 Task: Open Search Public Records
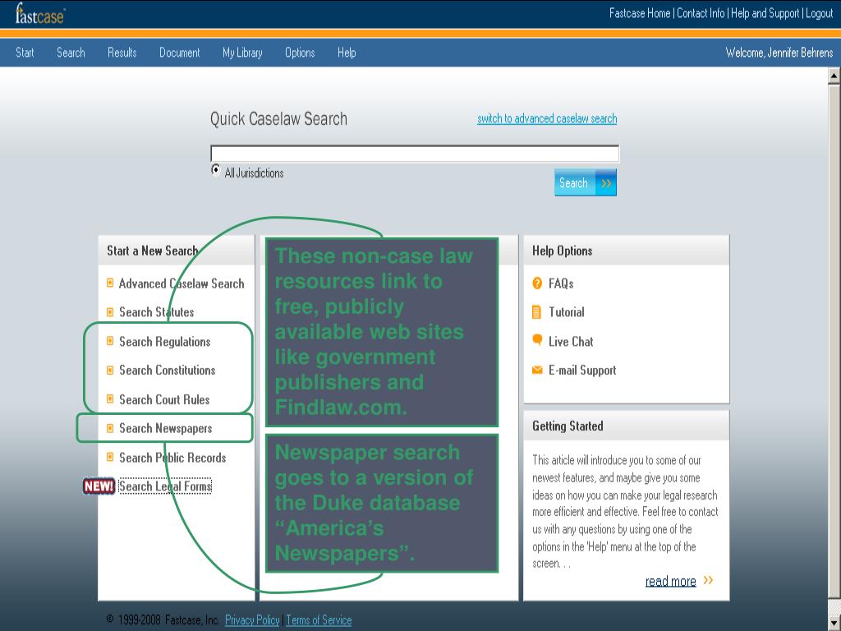coord(172,457)
